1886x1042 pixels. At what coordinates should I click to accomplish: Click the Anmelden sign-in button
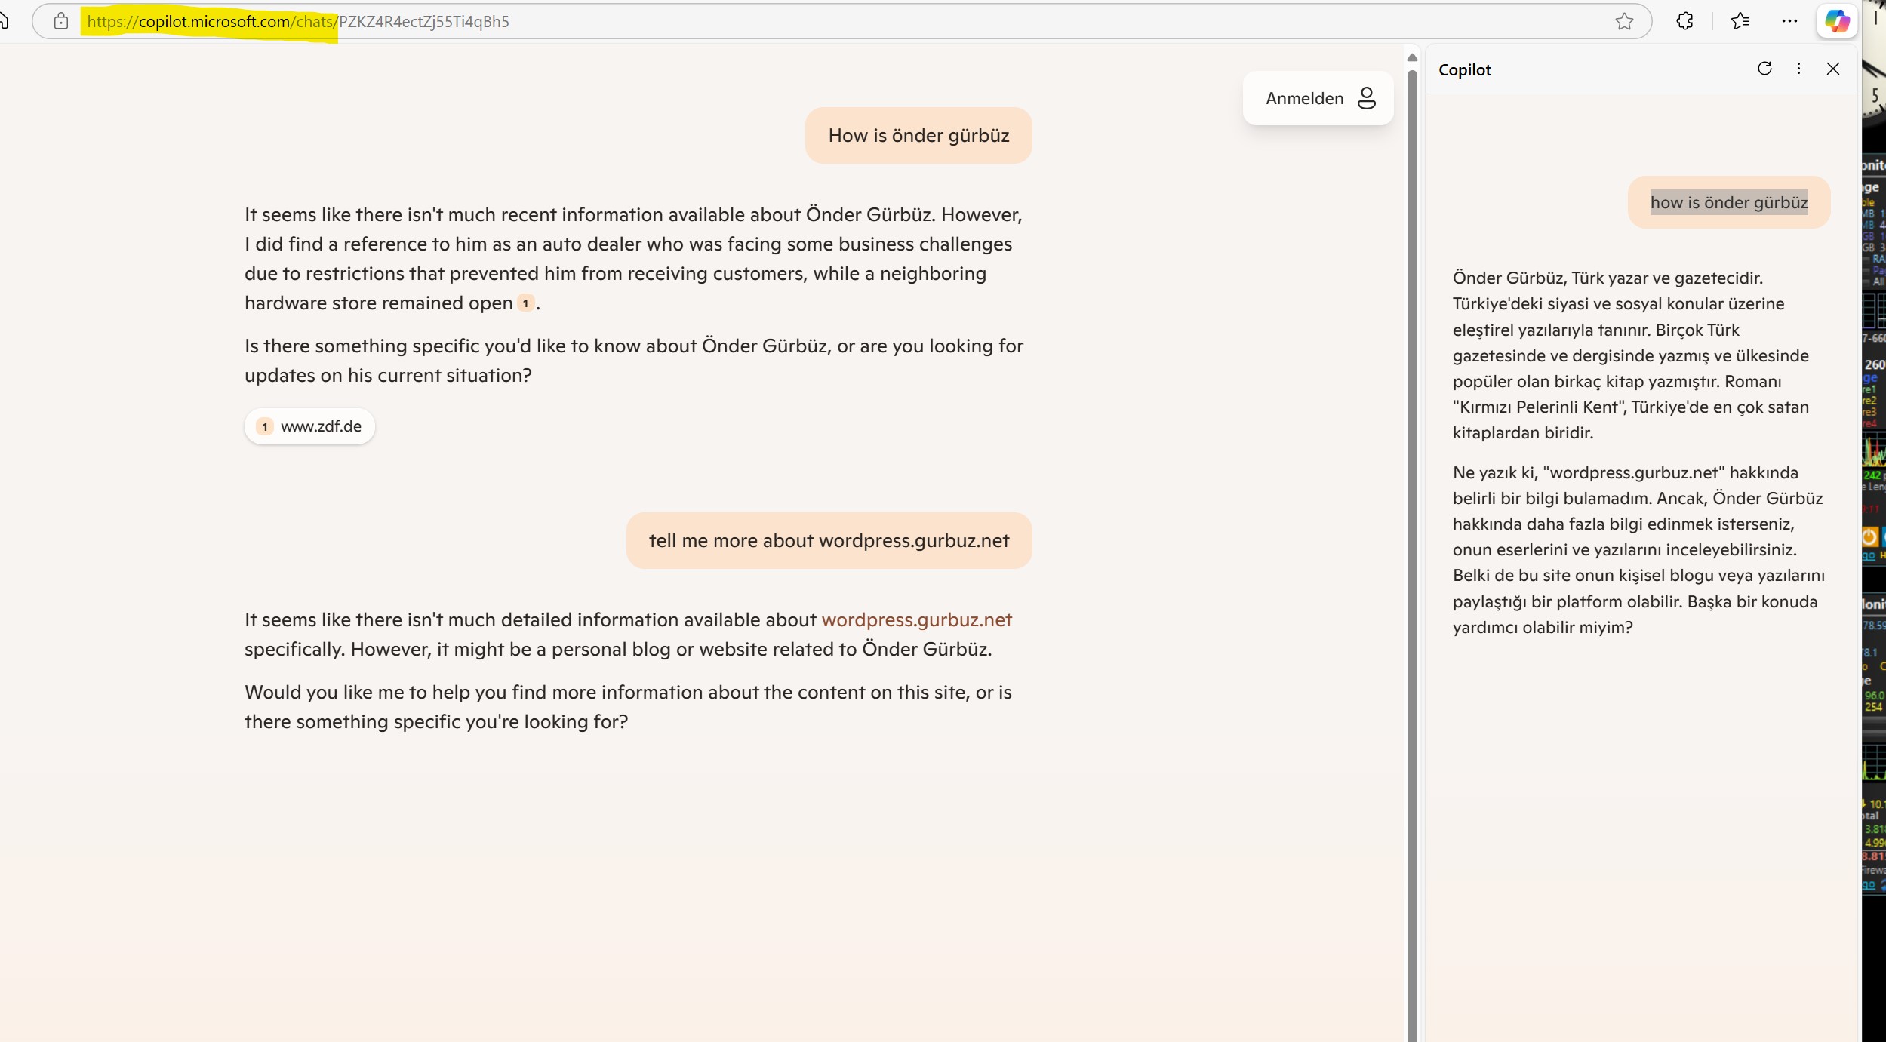coord(1318,98)
